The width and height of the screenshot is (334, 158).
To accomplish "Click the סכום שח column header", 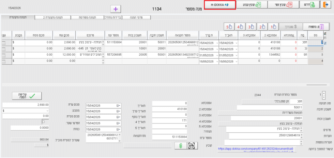I will click(64, 35).
